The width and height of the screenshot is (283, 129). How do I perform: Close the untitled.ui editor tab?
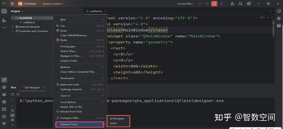point(105,11)
